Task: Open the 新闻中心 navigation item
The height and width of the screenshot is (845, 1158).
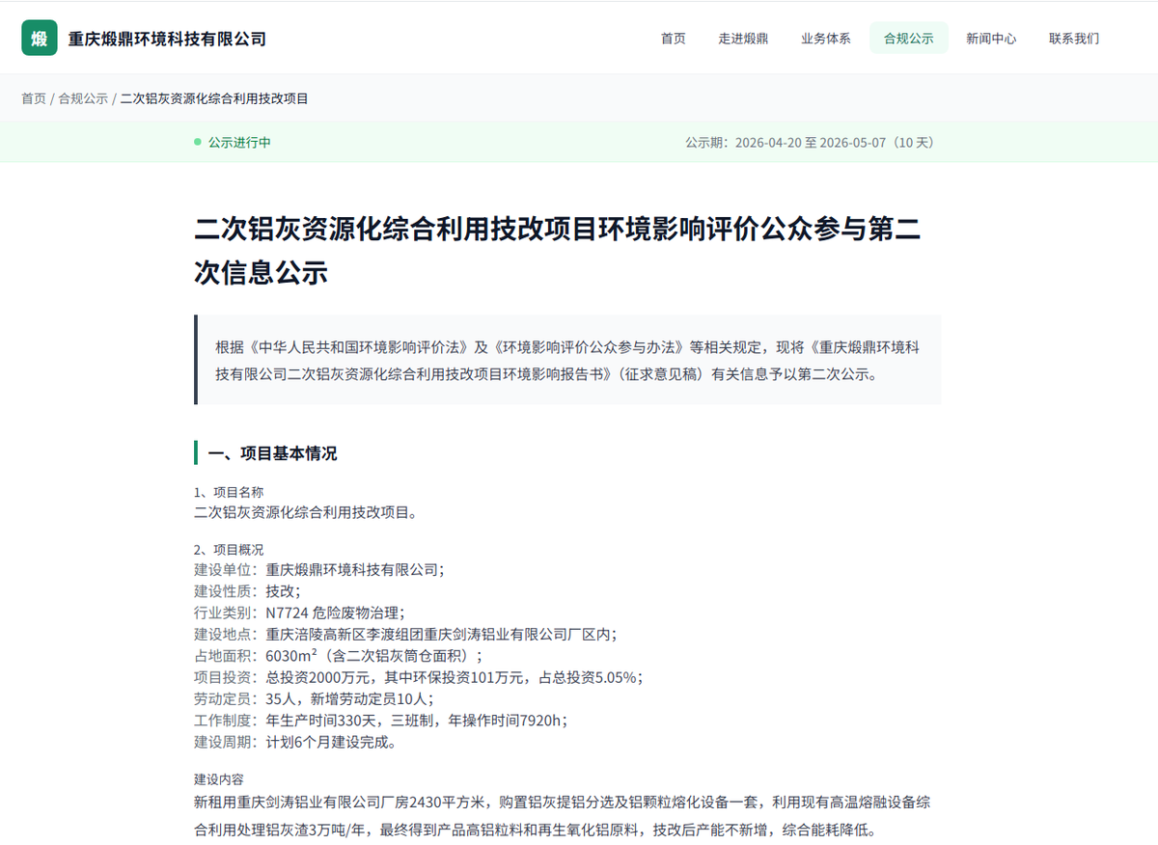Action: (991, 39)
